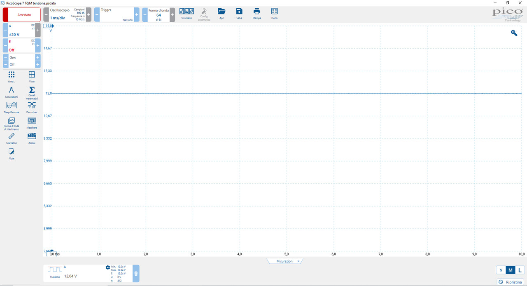Open the Maschere masks tool
The image size is (527, 286).
tap(32, 123)
